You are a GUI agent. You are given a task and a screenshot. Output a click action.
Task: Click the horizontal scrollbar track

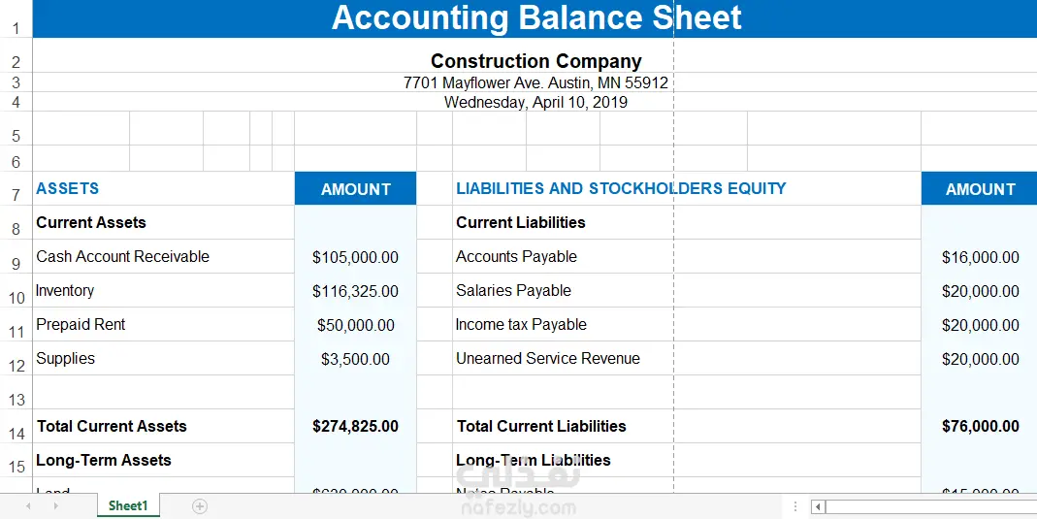click(930, 507)
